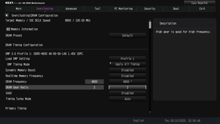
Task: Click the NZXT logo
Action: 9,3
